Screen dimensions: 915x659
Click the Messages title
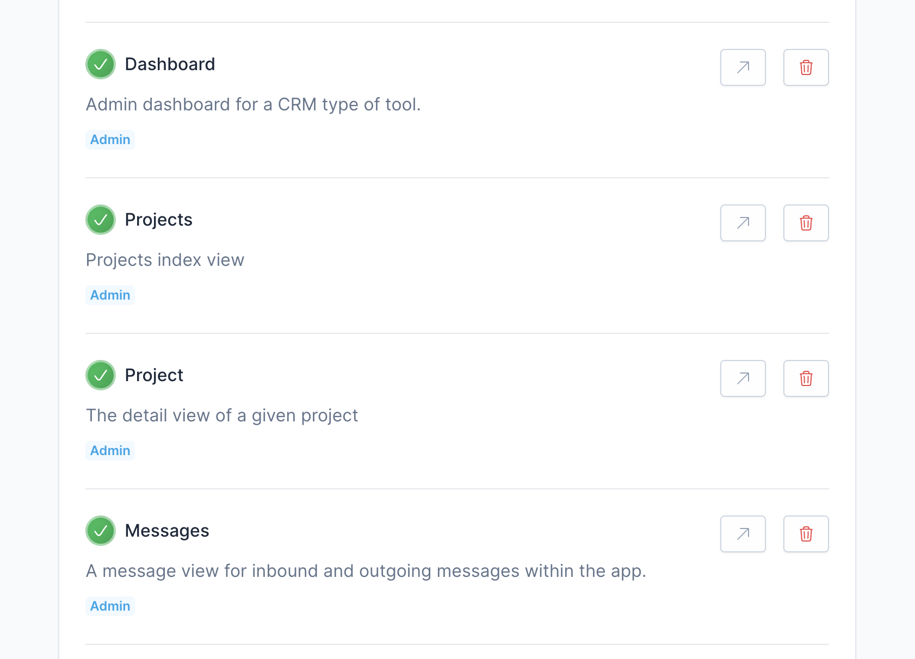pos(167,531)
